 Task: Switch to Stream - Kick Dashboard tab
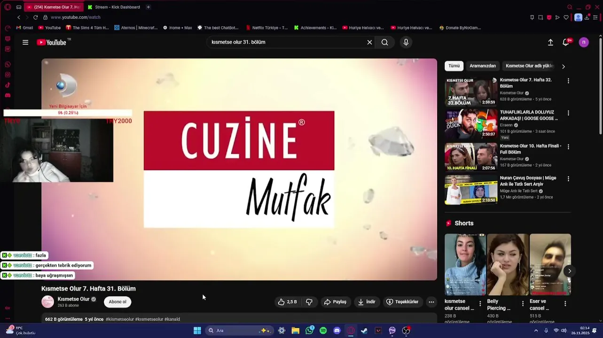point(114,7)
